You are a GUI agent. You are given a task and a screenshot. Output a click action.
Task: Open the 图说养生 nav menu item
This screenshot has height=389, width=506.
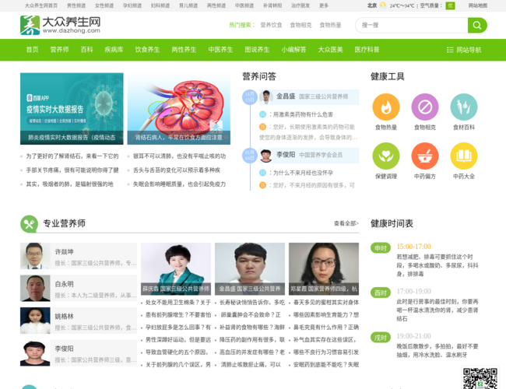[x=257, y=50]
